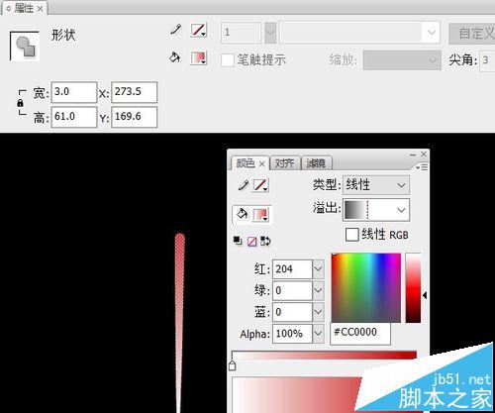Click the Y position field 169.6

(135, 117)
